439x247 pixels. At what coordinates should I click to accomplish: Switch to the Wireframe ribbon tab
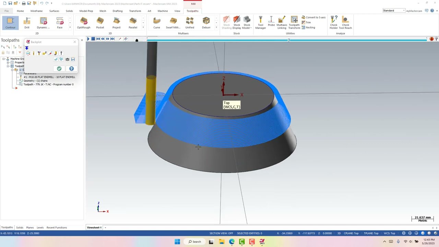(x=36, y=11)
